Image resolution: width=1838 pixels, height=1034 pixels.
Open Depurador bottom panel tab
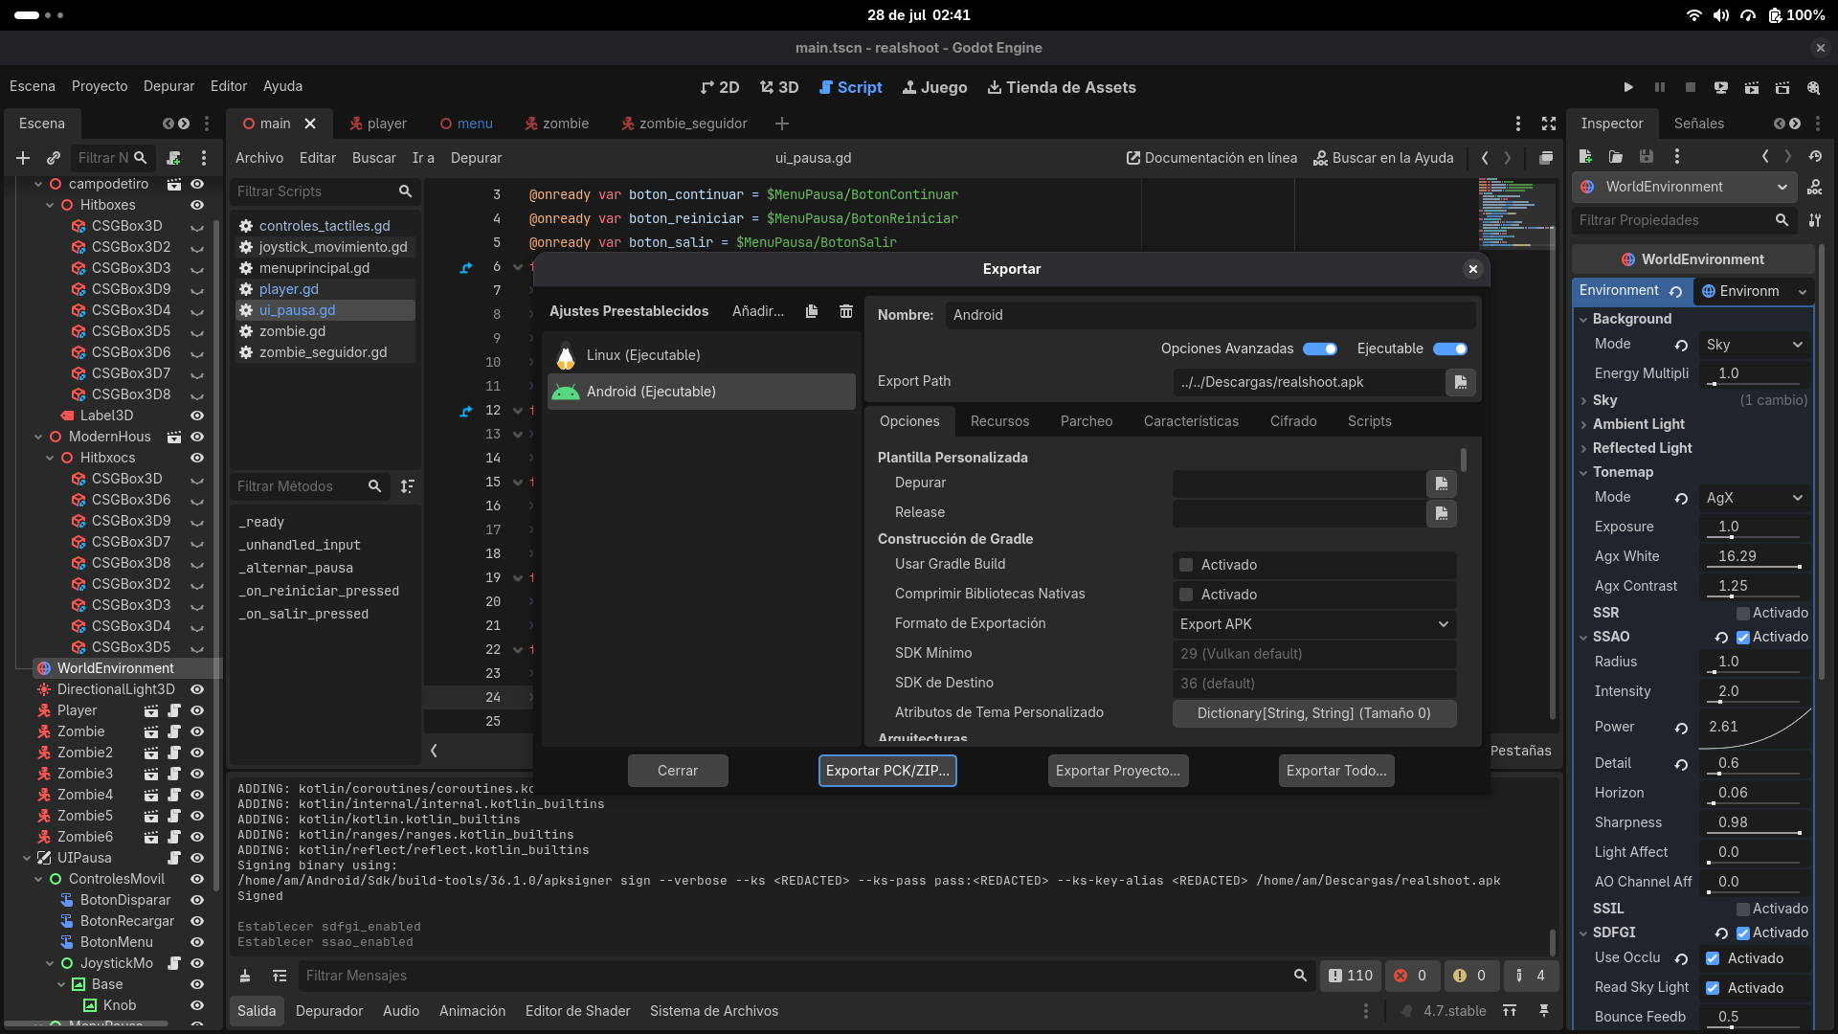coord(329,1011)
